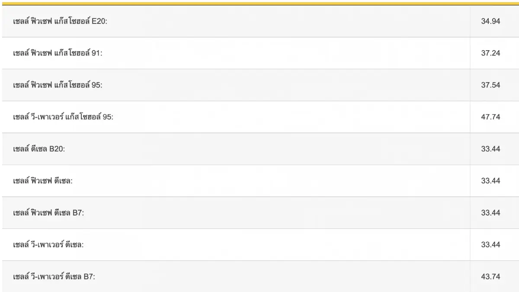Click the เชลล์ ดีเซล B20 label
519x292 pixels.
pyautogui.click(x=39, y=149)
